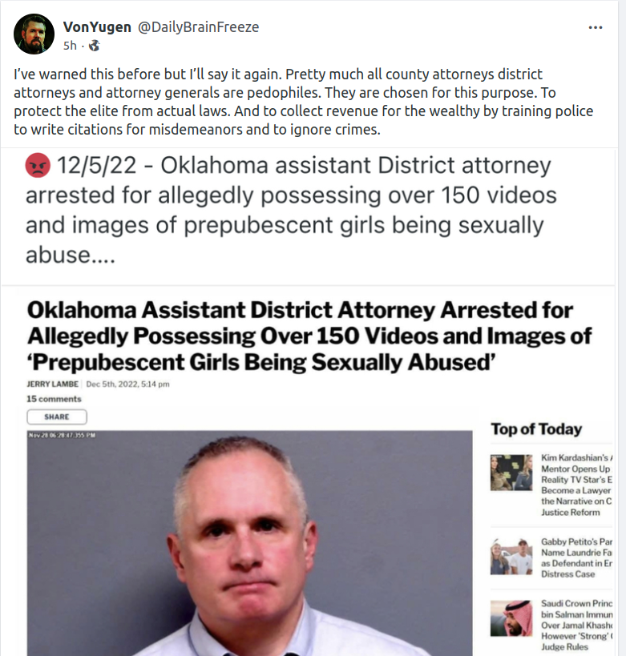Click the Kim Kardashian headline text
626x656 pixels.
coord(576,485)
